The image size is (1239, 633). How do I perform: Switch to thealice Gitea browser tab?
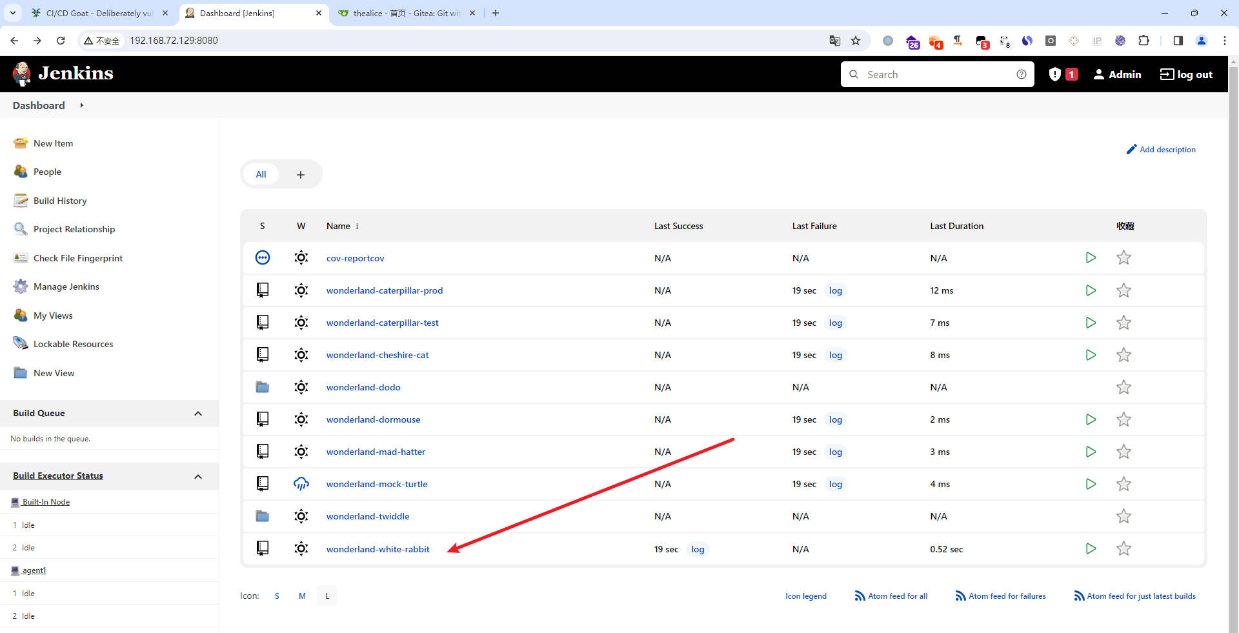pos(406,13)
